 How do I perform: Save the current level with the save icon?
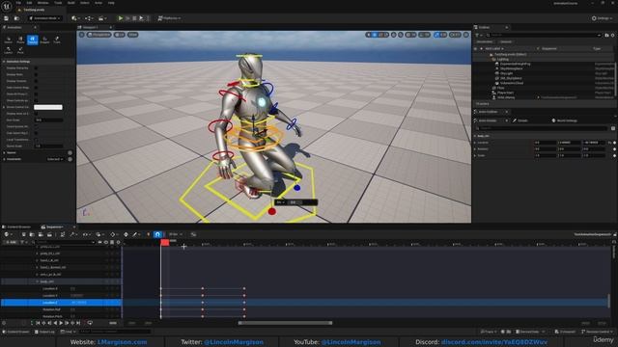[7, 18]
